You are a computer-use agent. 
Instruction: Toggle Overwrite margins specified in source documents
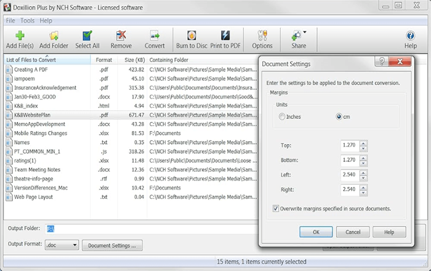tap(275, 209)
